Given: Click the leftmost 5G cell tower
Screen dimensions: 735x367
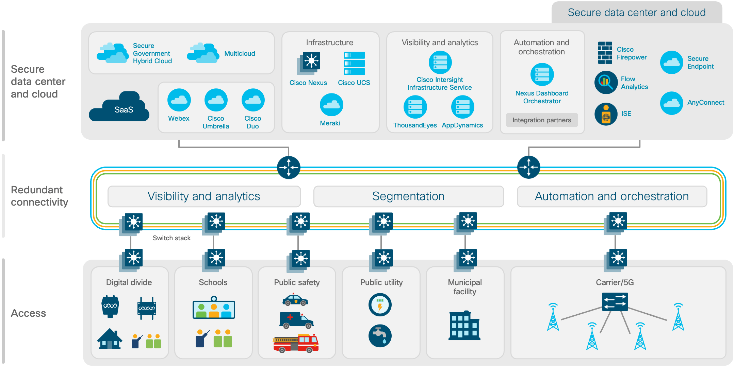Looking at the screenshot, I should pos(553,317).
